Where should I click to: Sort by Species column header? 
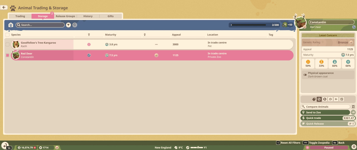pos(16,35)
